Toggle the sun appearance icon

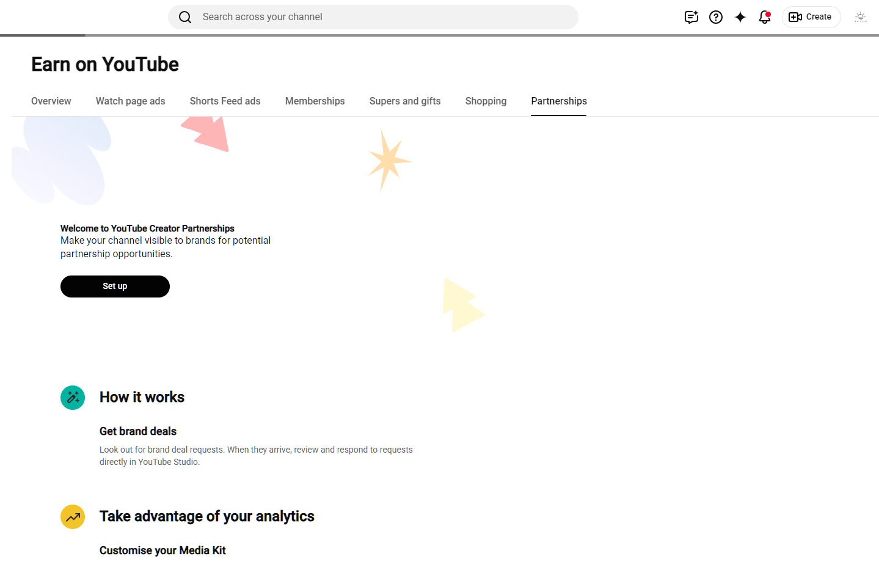[x=861, y=17]
